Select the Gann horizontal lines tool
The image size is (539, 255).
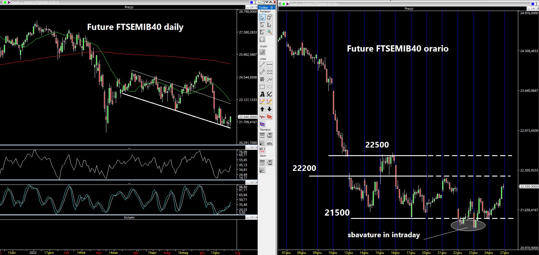(262, 162)
